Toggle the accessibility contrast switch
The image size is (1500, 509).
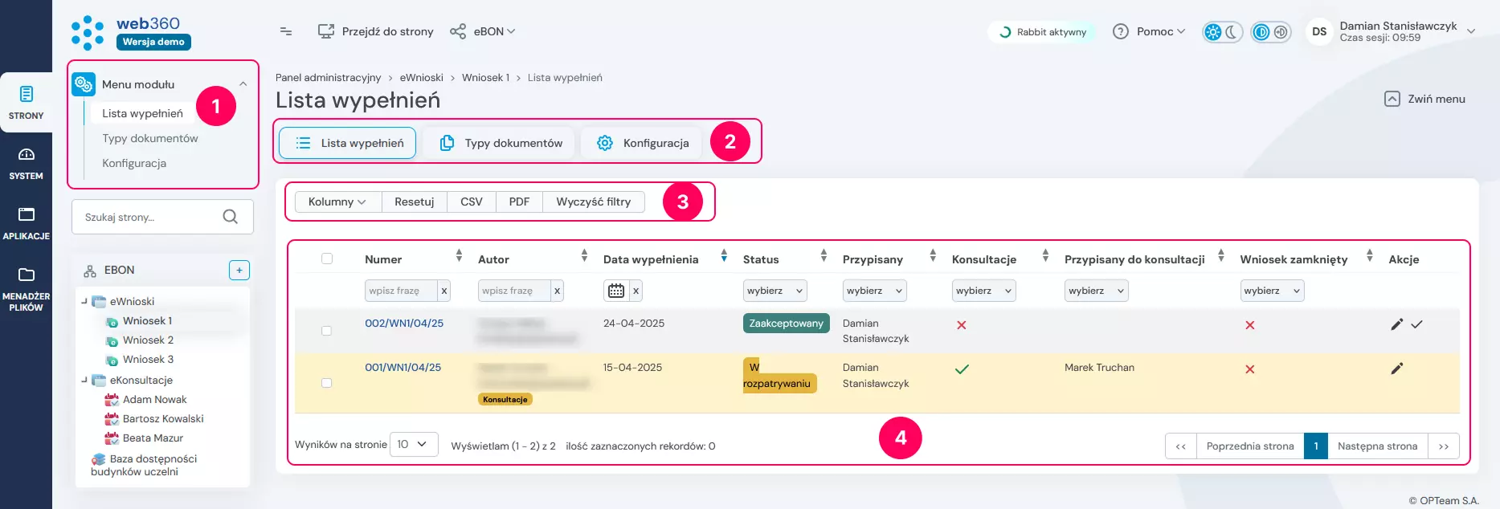coord(1270,32)
